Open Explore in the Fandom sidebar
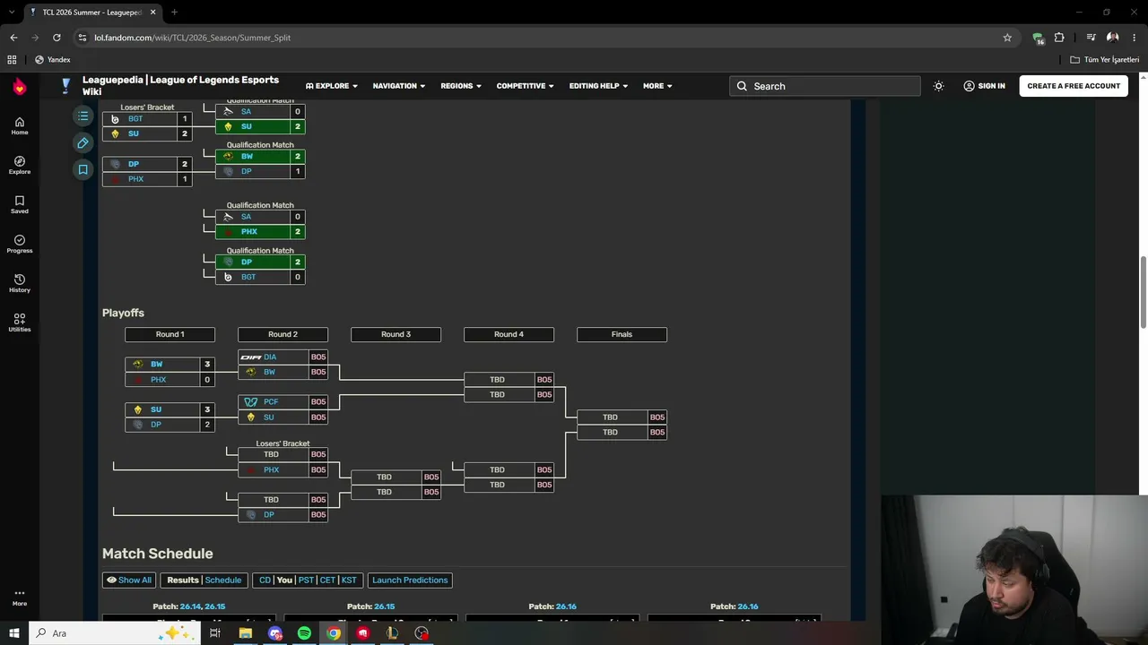 point(20,165)
